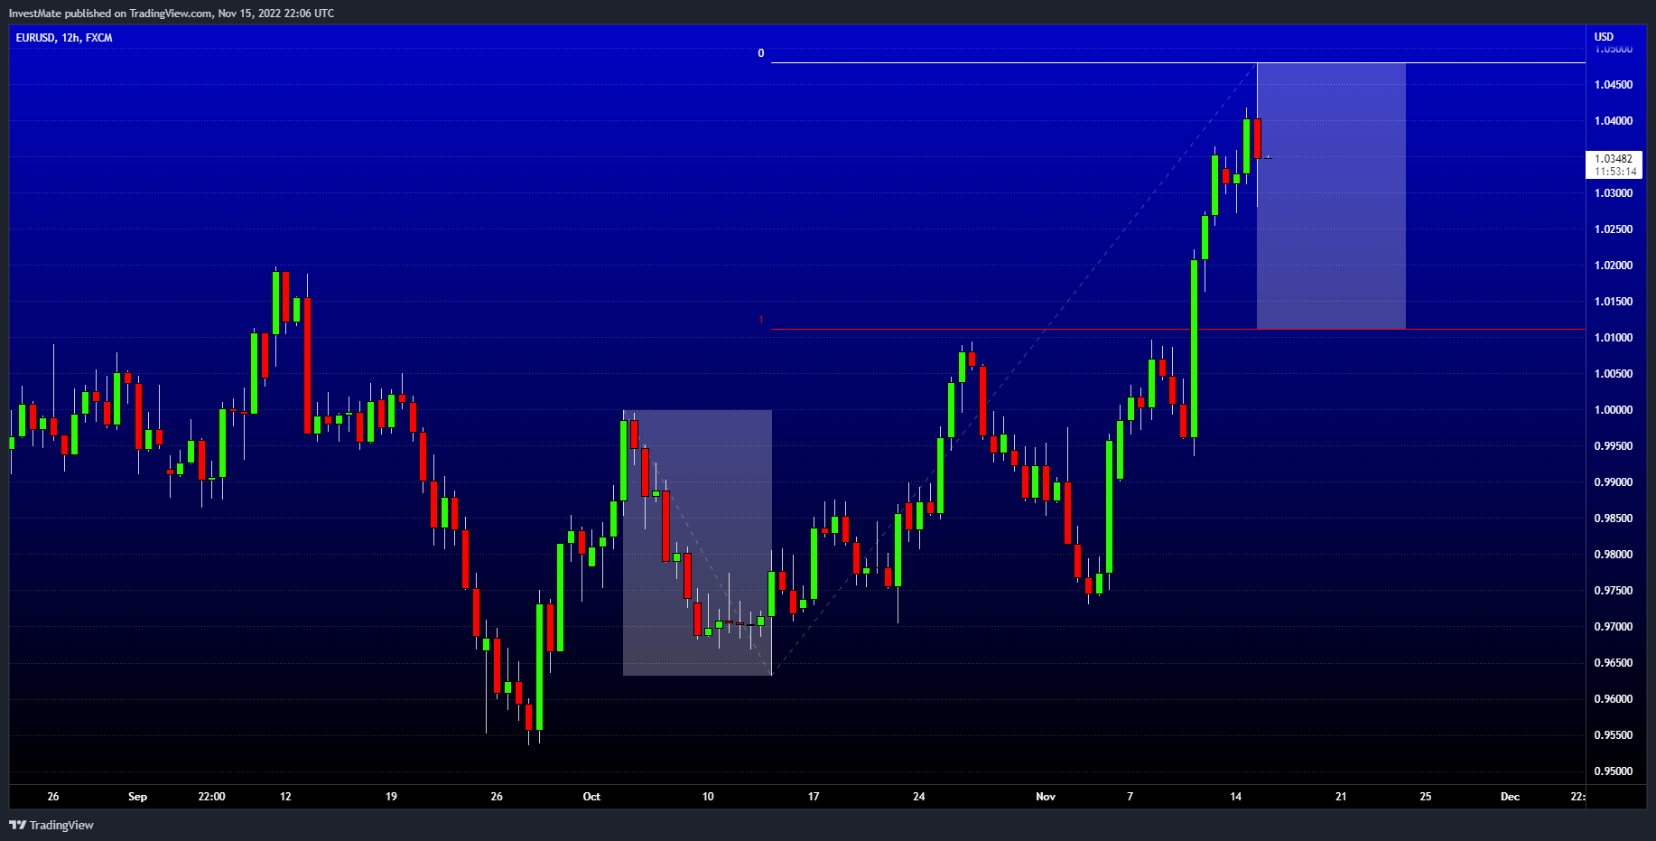Click the InvestMate published on TradingView.com header

pos(172,13)
